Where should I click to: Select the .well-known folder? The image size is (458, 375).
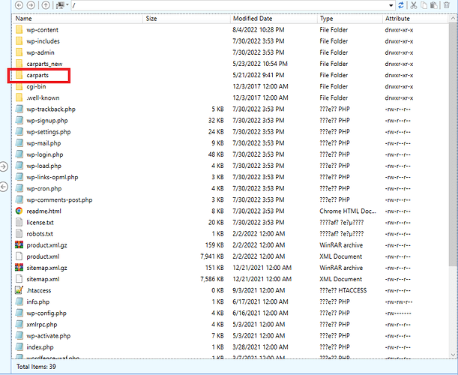tap(43, 98)
